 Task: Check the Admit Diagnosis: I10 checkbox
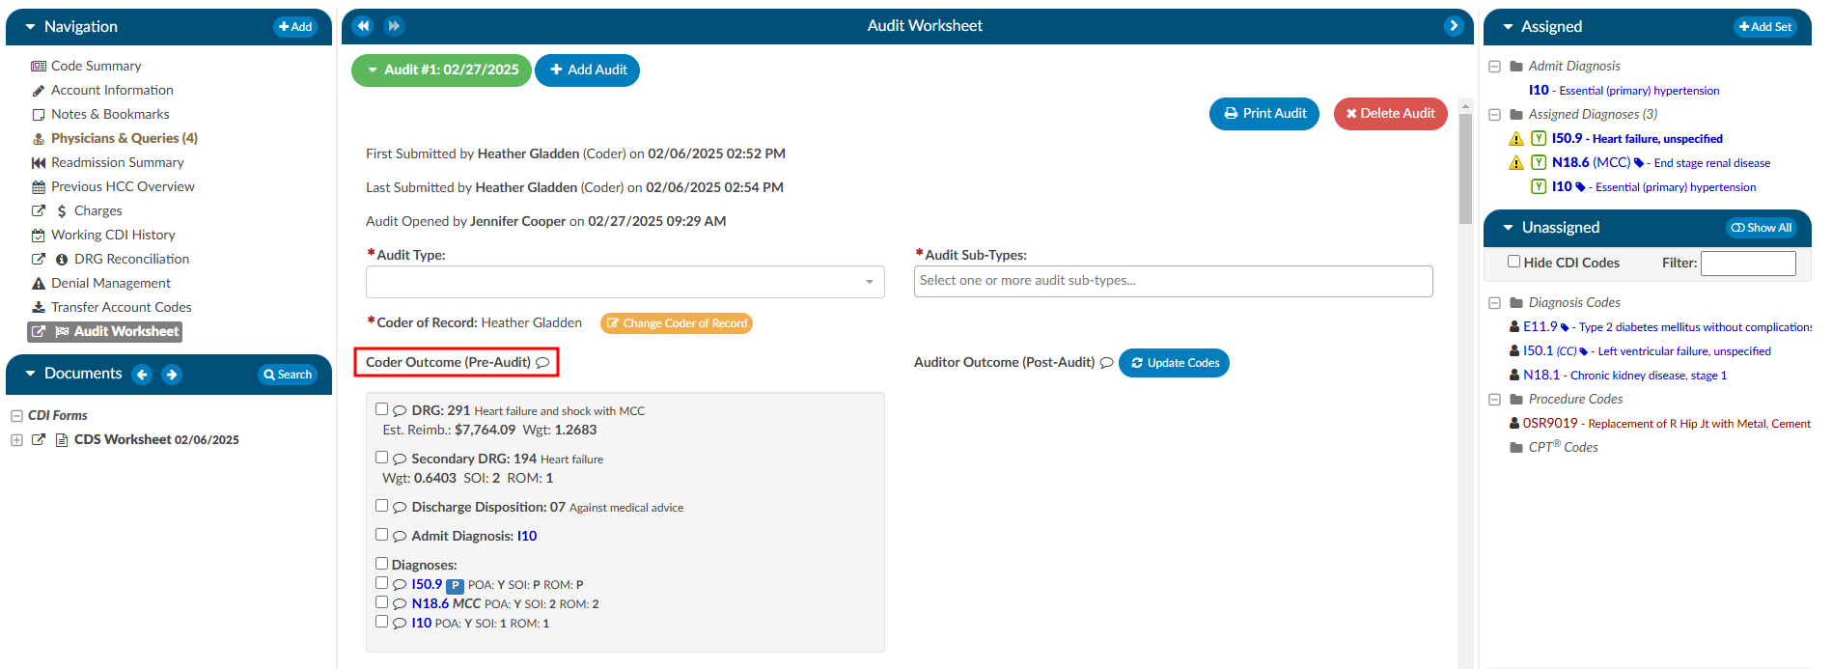(381, 535)
